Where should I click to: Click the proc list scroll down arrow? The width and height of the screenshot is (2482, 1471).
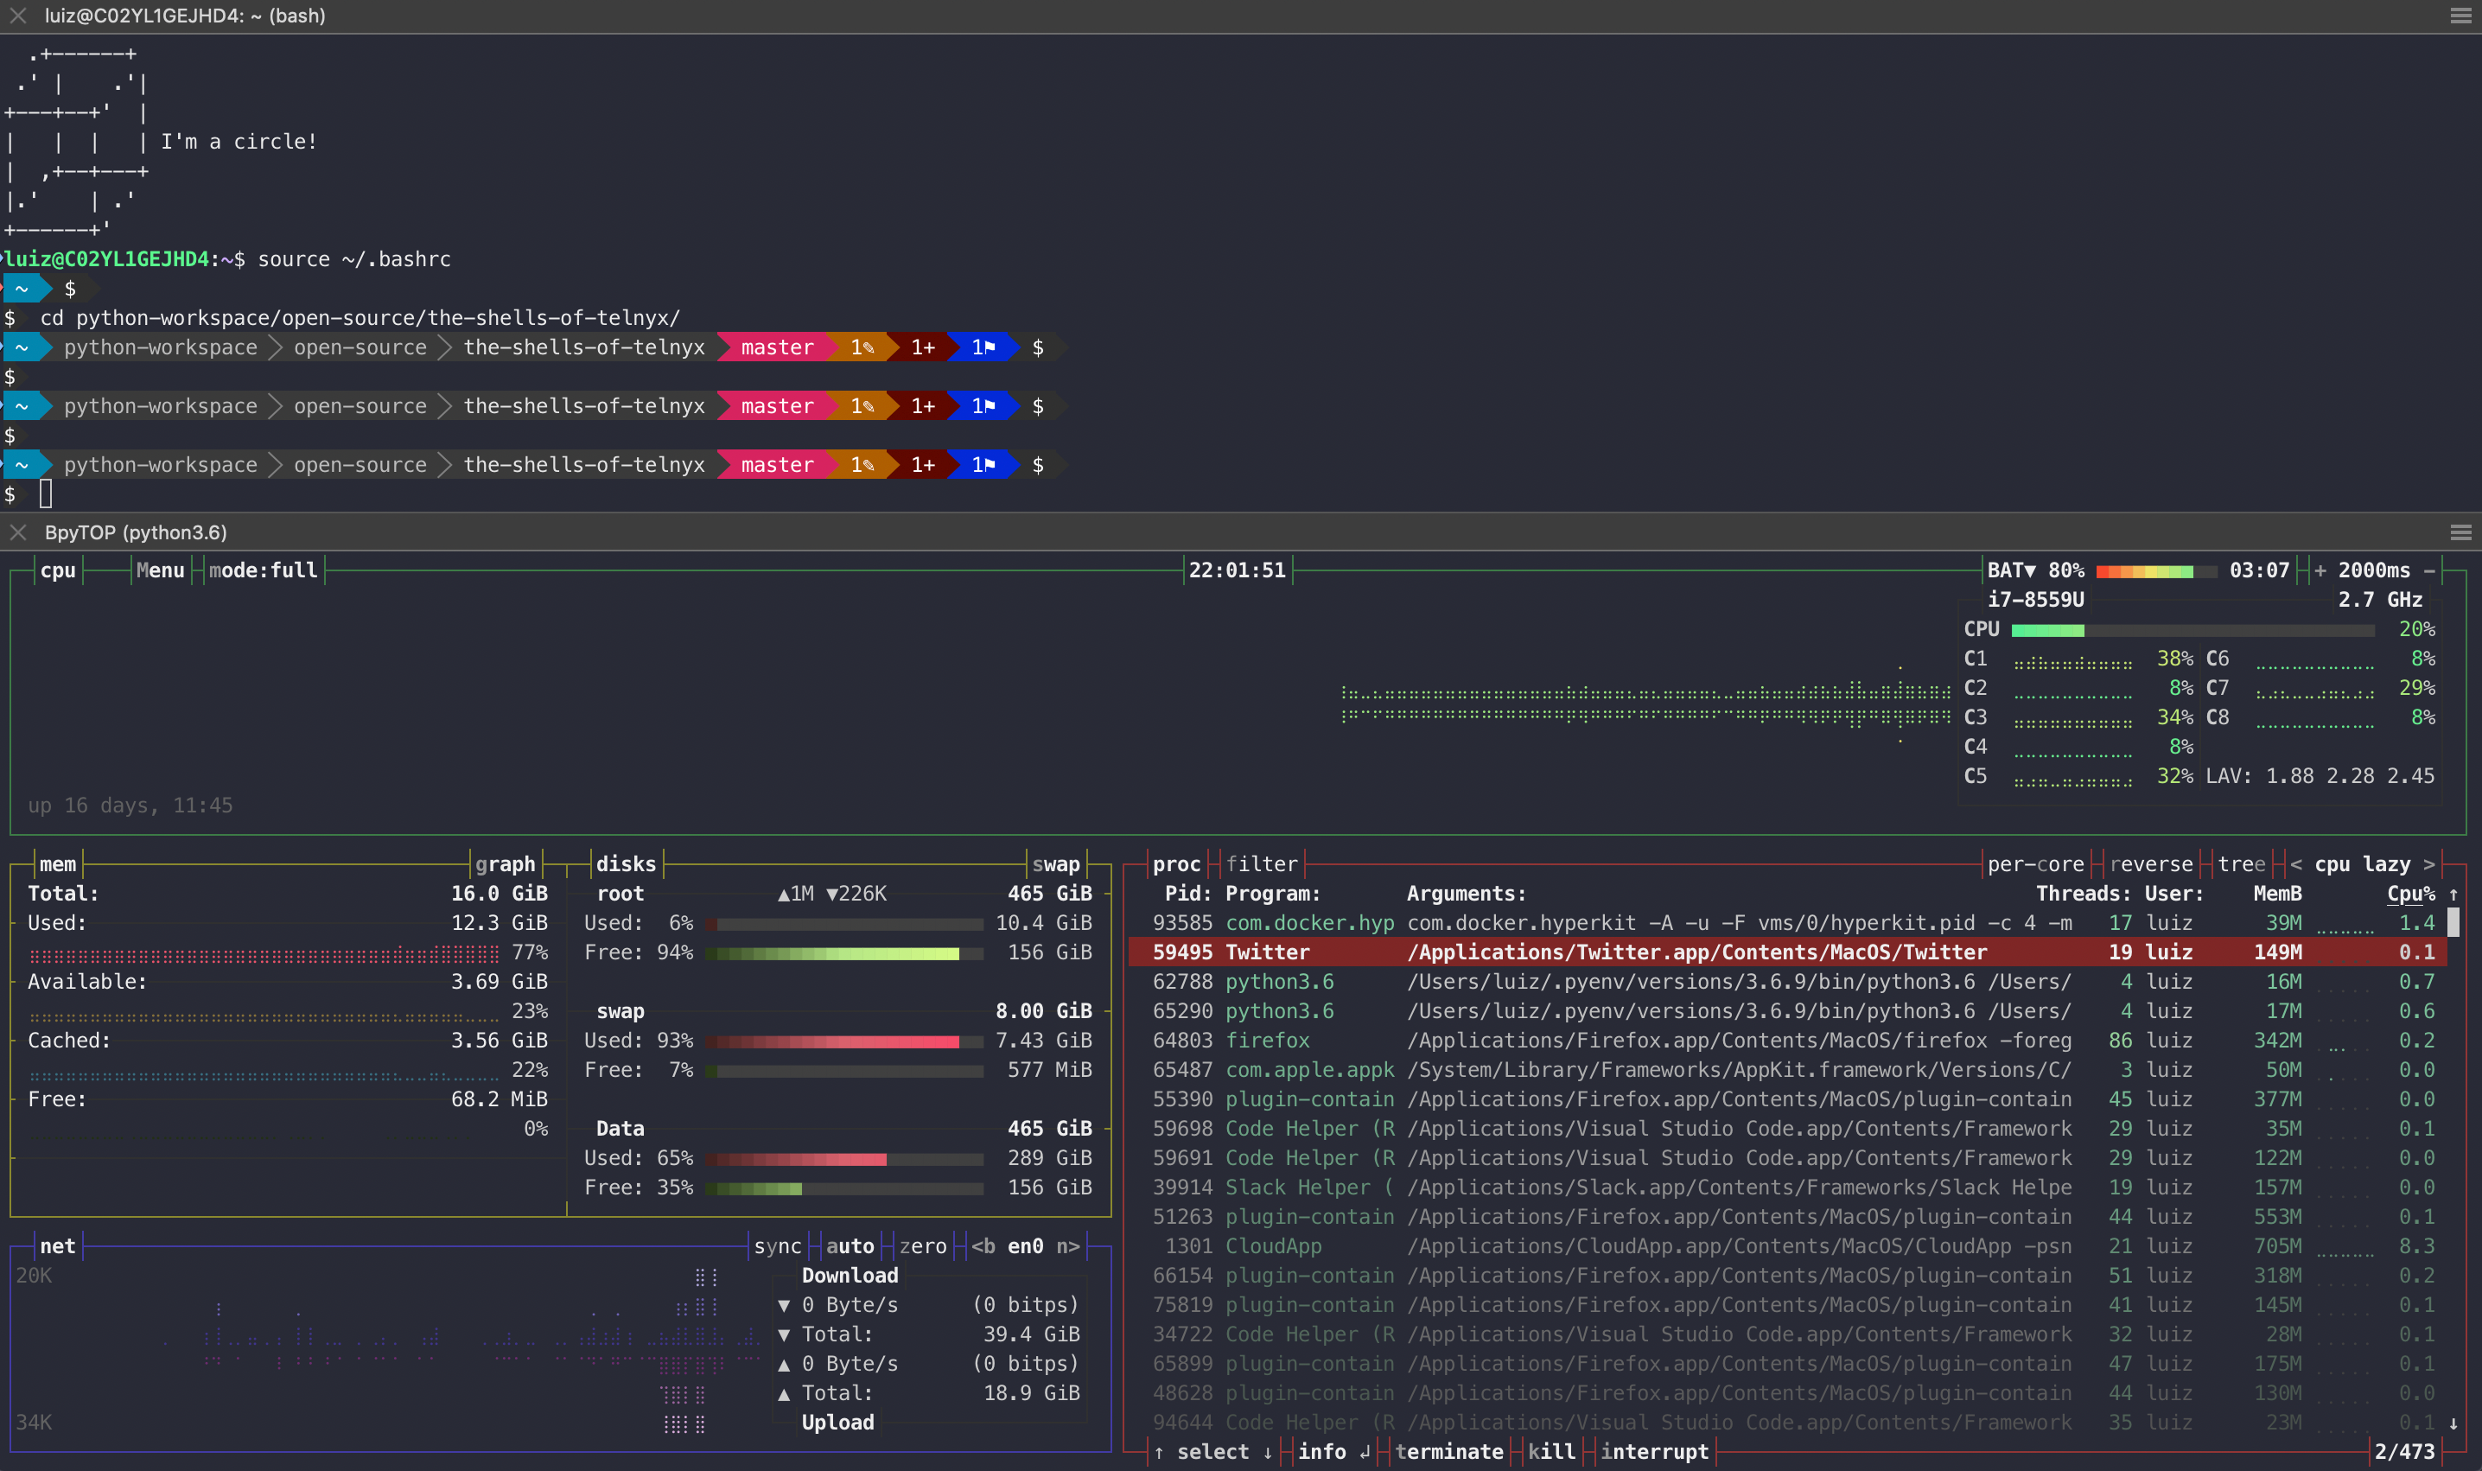pos(2453,1423)
